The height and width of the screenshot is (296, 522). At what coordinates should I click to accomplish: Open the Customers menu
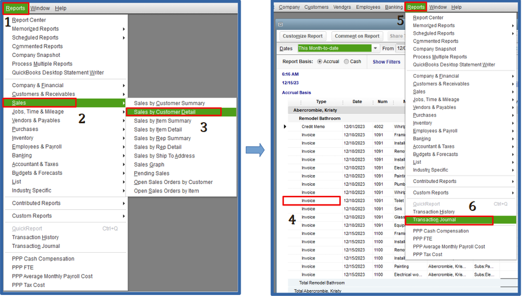[316, 7]
